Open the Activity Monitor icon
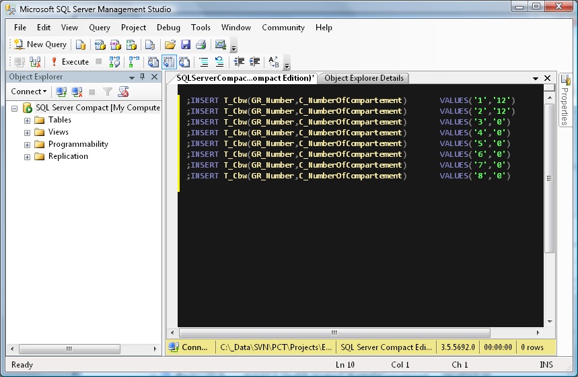The width and height of the screenshot is (578, 377). [x=221, y=44]
